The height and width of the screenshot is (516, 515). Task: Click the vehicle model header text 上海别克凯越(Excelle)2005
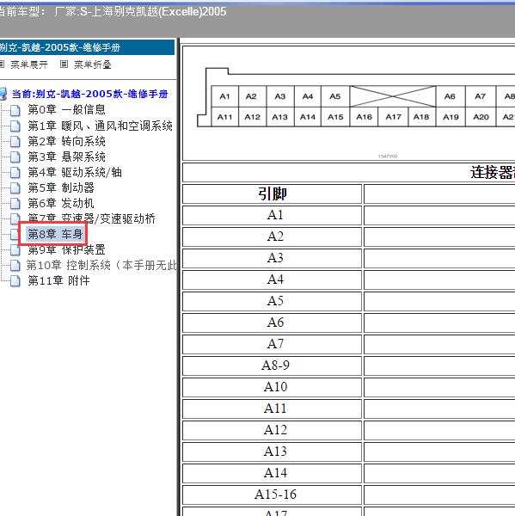coord(158,12)
